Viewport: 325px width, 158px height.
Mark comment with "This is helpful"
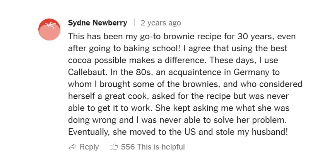[x=161, y=147]
